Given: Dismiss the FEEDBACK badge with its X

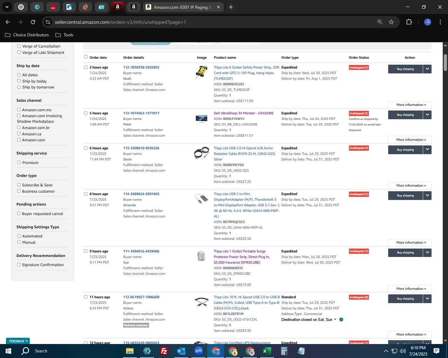Looking at the screenshot, I should 26,341.
